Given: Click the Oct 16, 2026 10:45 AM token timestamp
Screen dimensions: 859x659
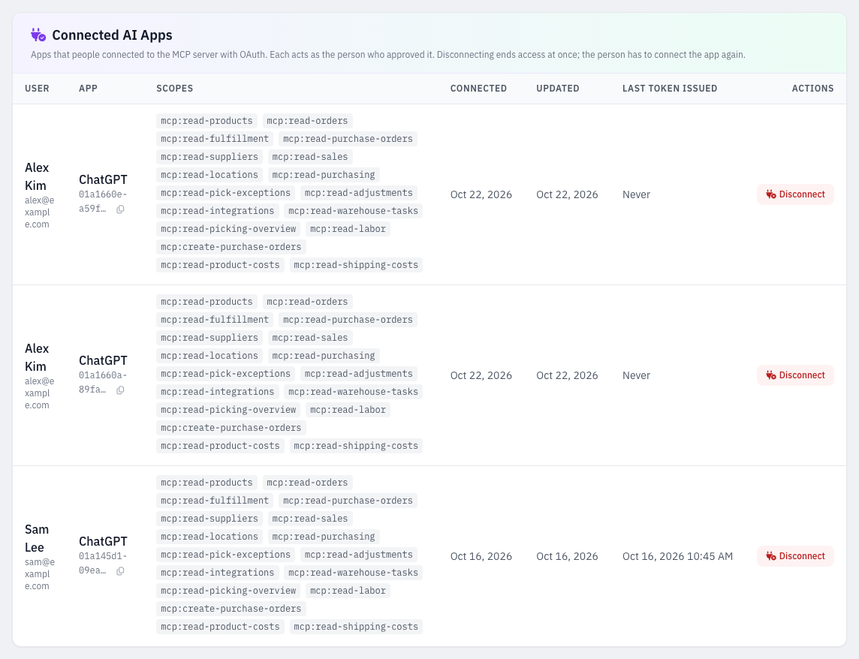Looking at the screenshot, I should 678,556.
